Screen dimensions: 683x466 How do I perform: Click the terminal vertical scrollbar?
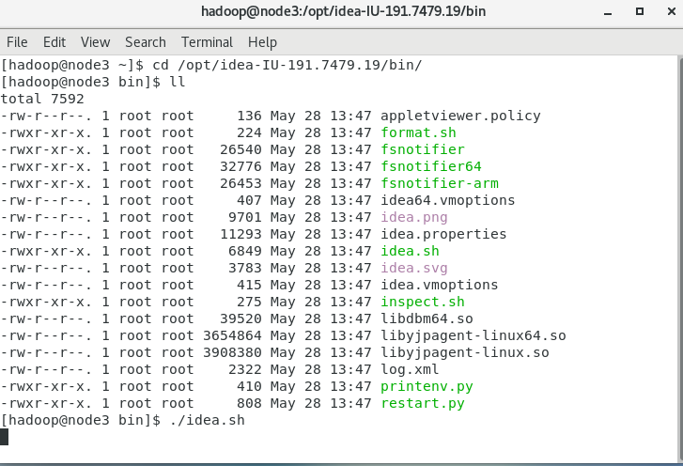tap(680, 259)
